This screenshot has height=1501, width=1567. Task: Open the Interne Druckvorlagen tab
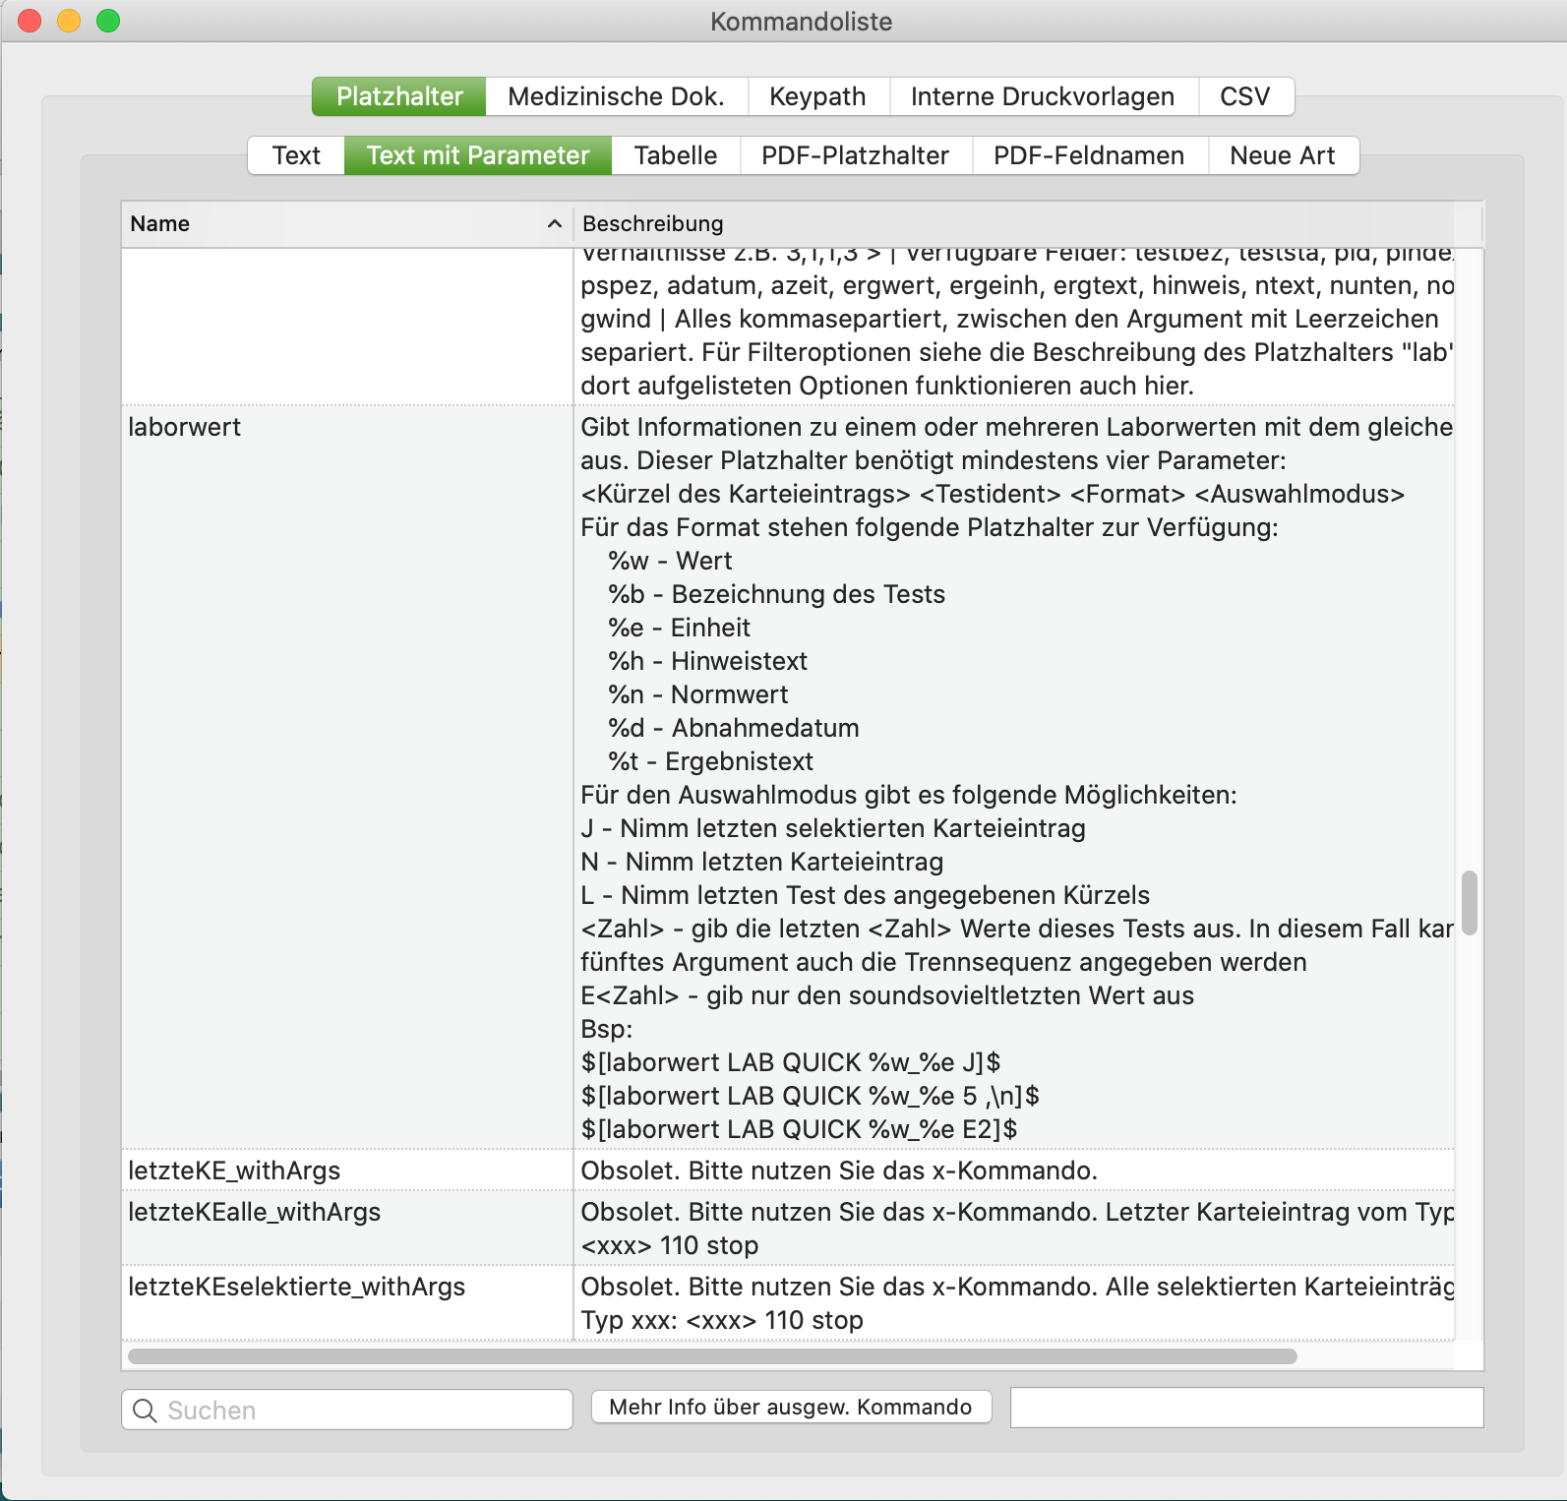click(1043, 96)
